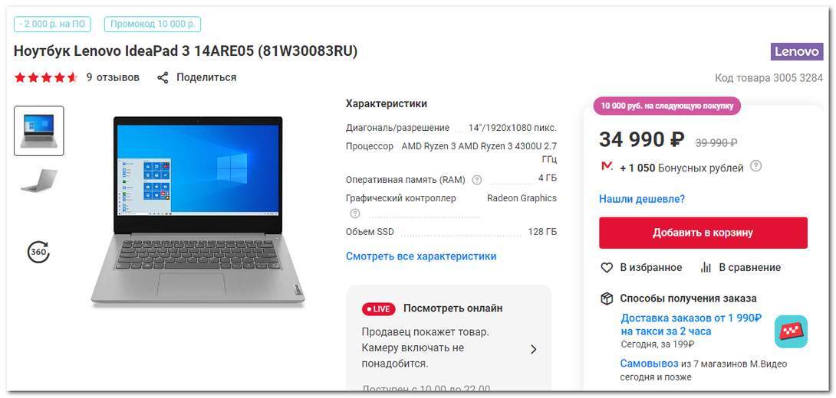Select the closed laptop side thumbnail
Image resolution: width=836 pixels, height=398 pixels.
[x=39, y=181]
